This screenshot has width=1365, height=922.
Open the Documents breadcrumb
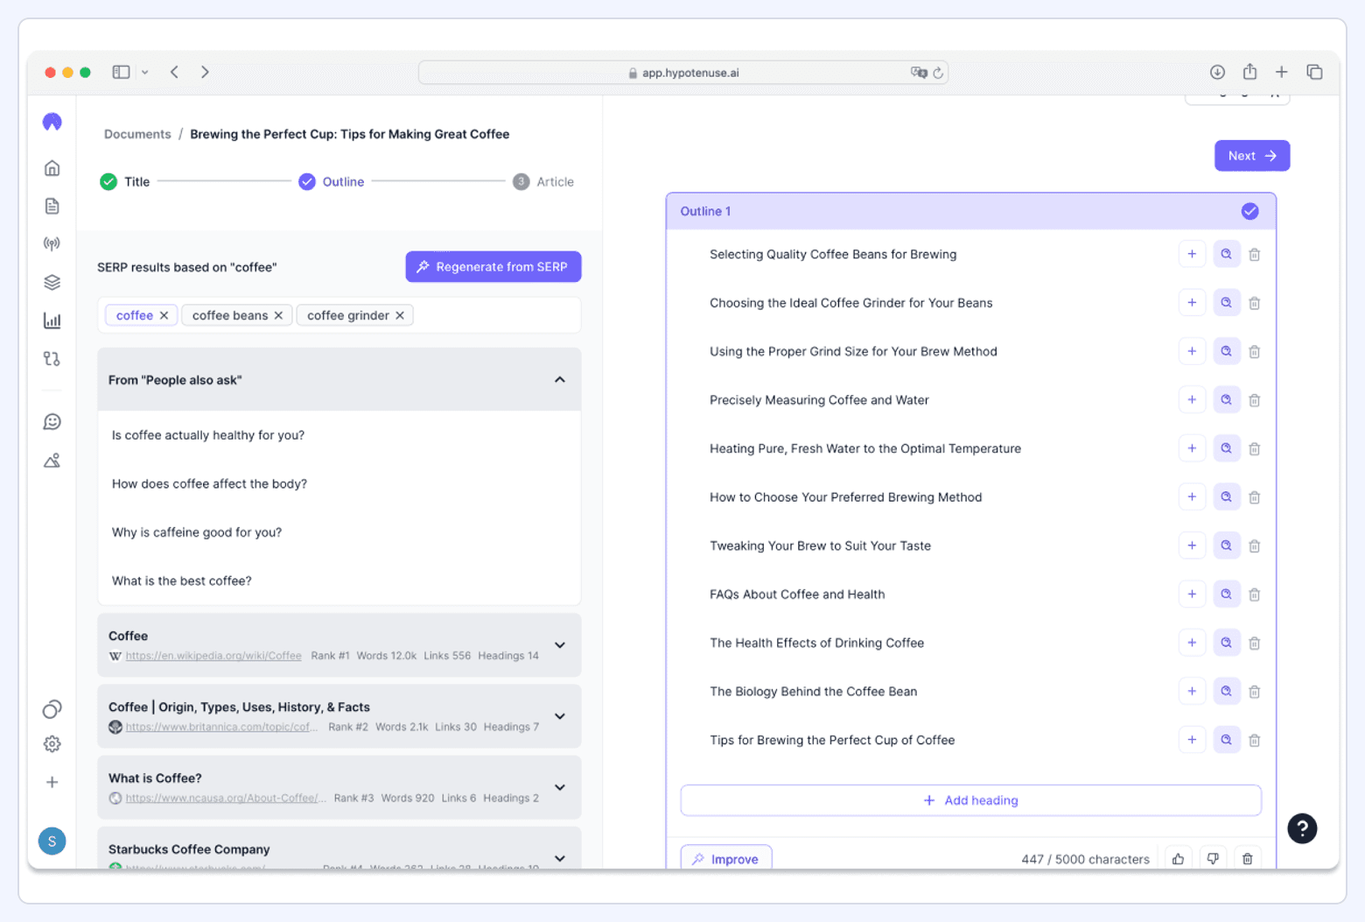tap(136, 134)
